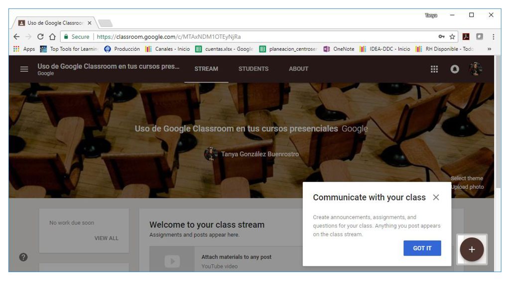510x287 pixels.
Task: Click the Tanya Chrome profile button
Action: 431,15
